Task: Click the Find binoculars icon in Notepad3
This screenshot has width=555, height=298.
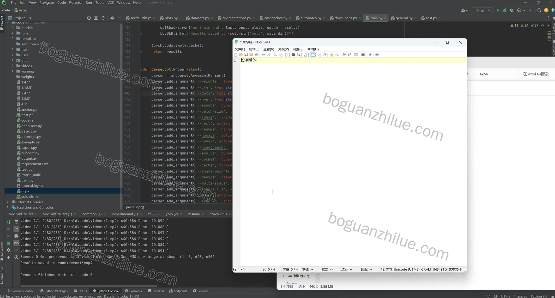Action: pyautogui.click(x=293, y=55)
